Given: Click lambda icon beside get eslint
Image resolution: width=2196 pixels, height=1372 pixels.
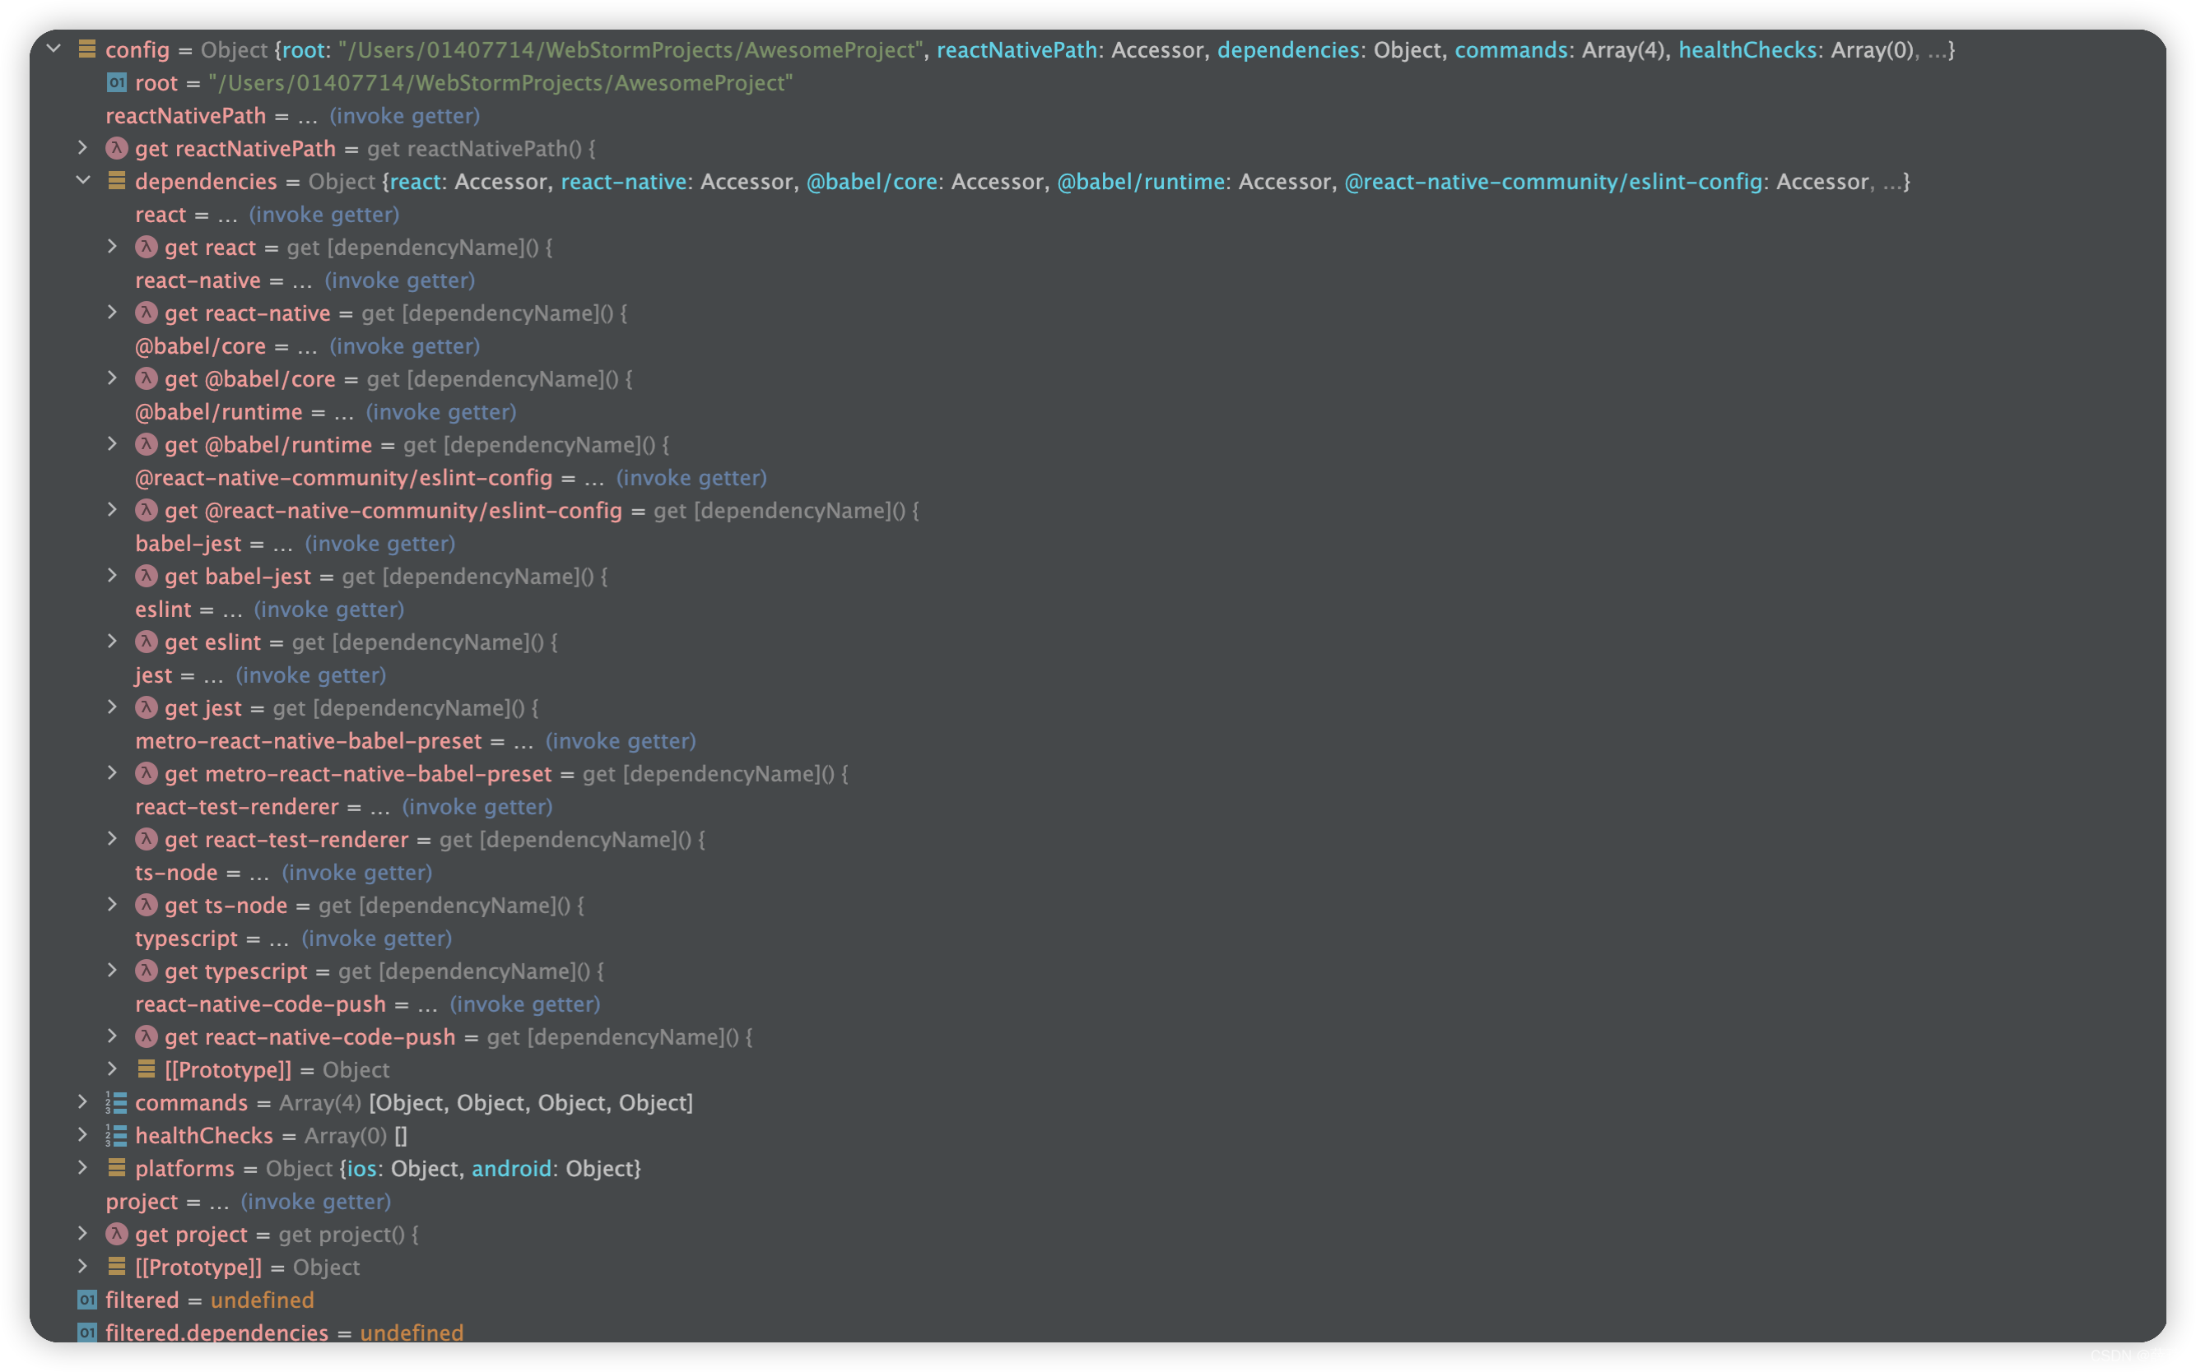Looking at the screenshot, I should click(147, 642).
